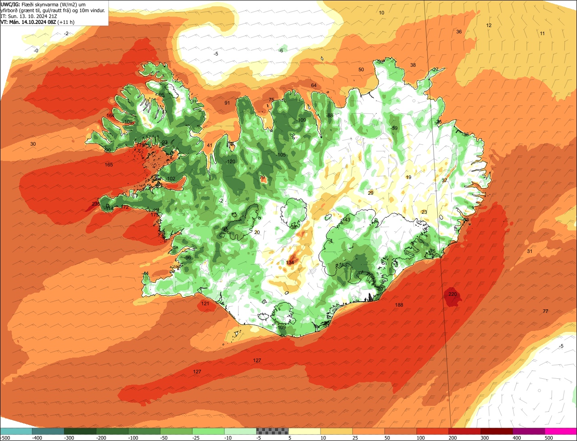Click the light orange legend swatch between 25 and 50
This screenshot has height=441, width=577.
[x=369, y=431]
